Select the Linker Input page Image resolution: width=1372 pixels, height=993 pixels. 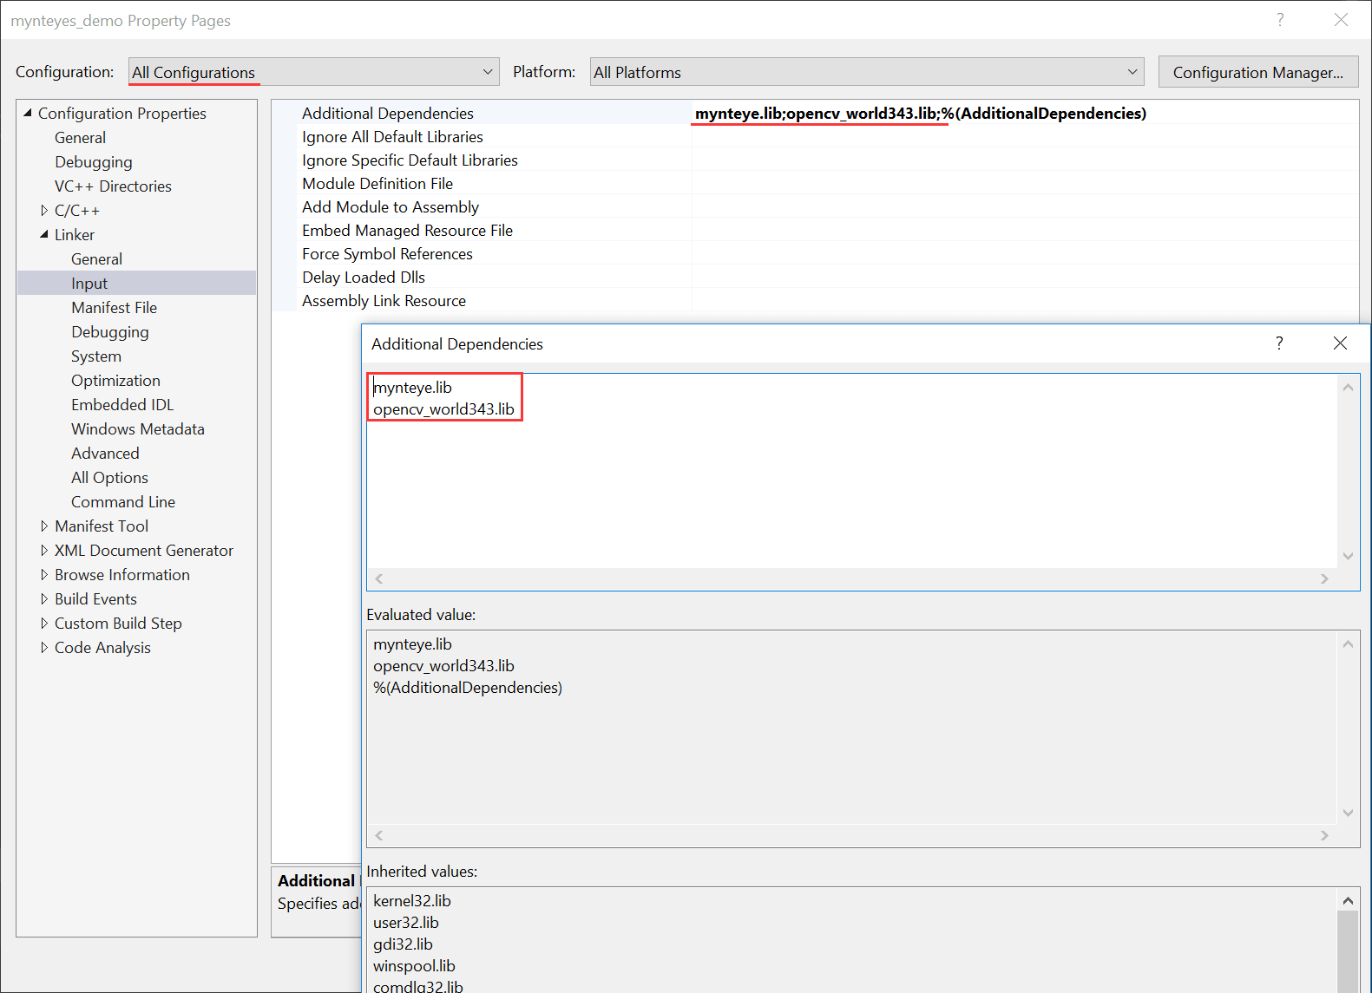tap(136, 284)
